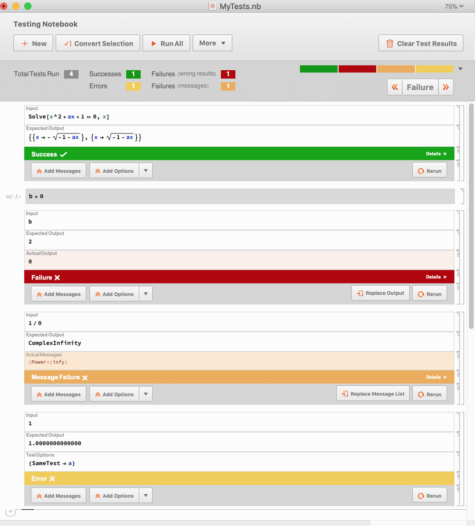
Task: Show Details of the Failure result
Action: click(436, 277)
